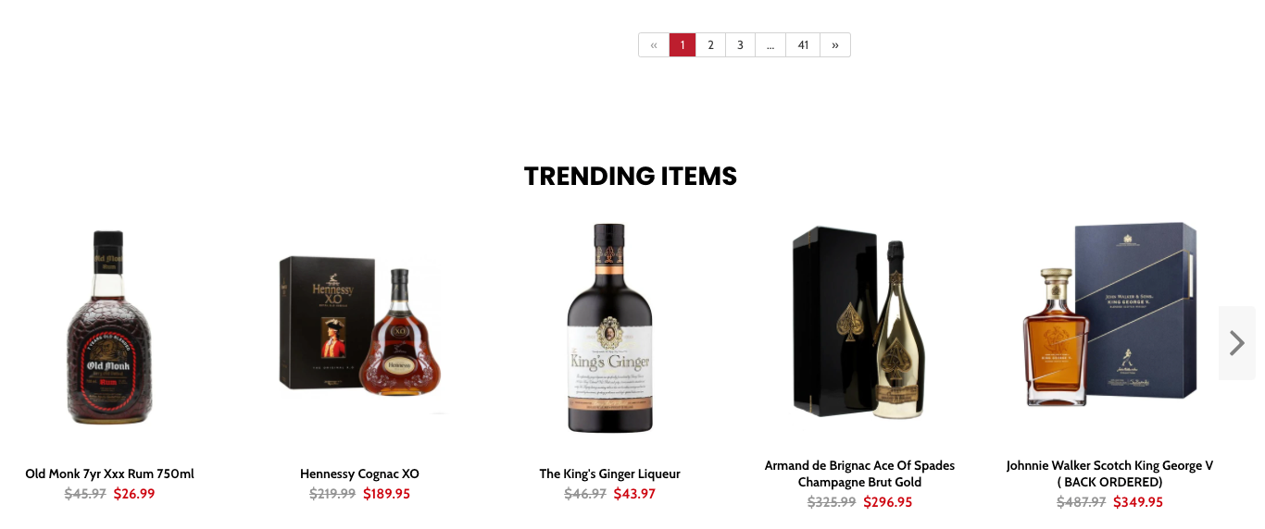Open page 2 of results

[710, 44]
